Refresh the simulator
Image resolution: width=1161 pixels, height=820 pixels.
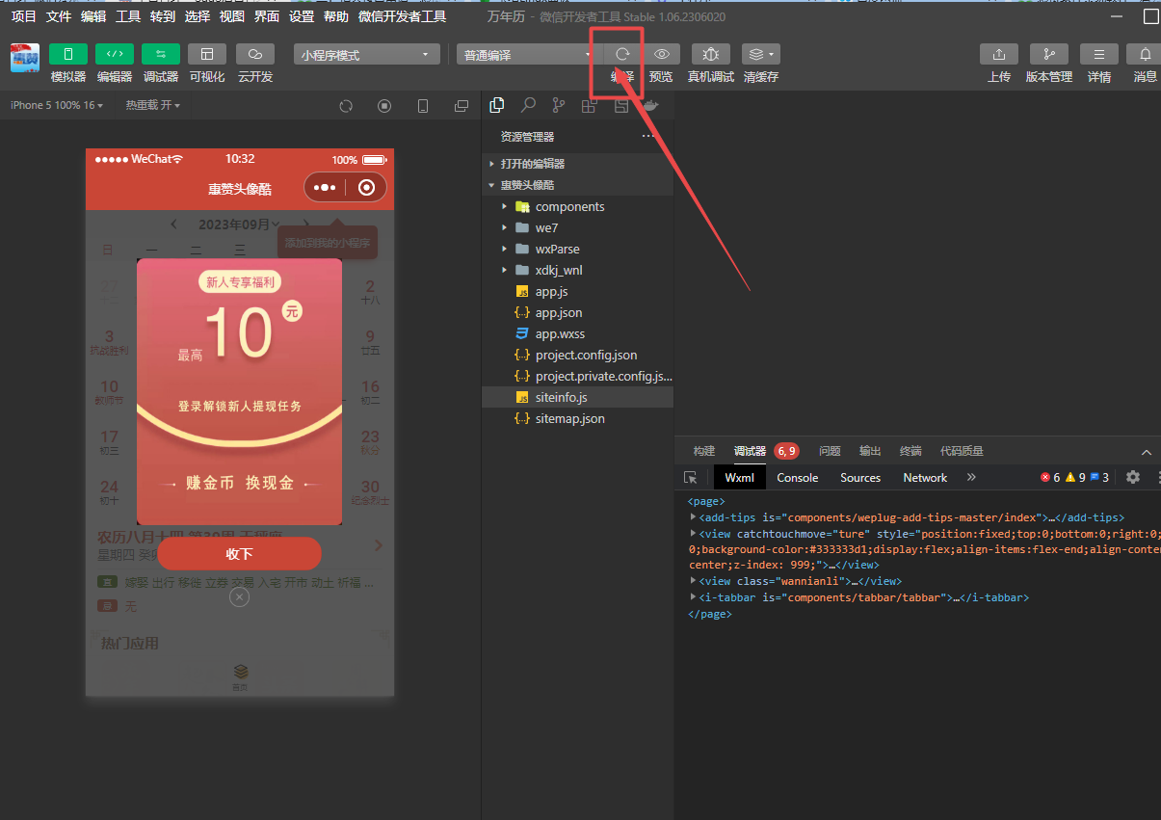click(x=347, y=106)
